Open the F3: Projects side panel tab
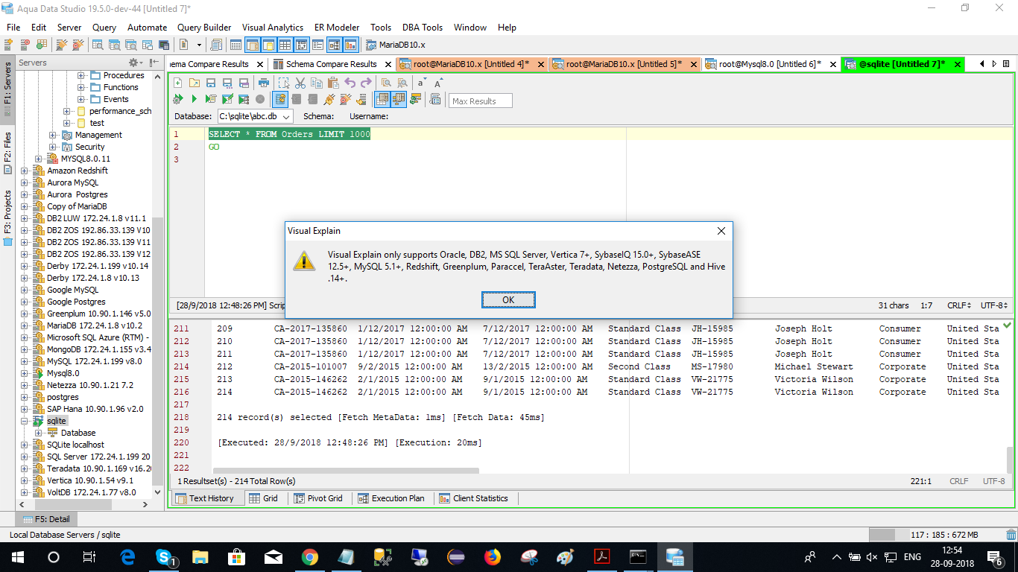This screenshot has width=1018, height=572. pyautogui.click(x=7, y=217)
